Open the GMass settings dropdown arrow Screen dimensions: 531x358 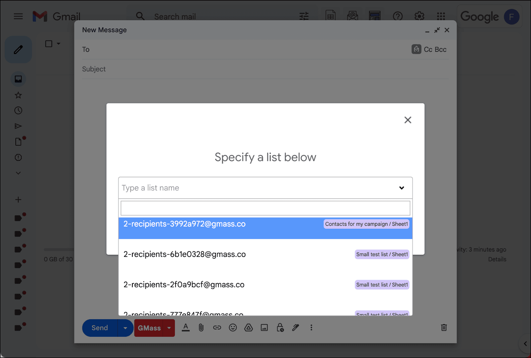tap(169, 328)
